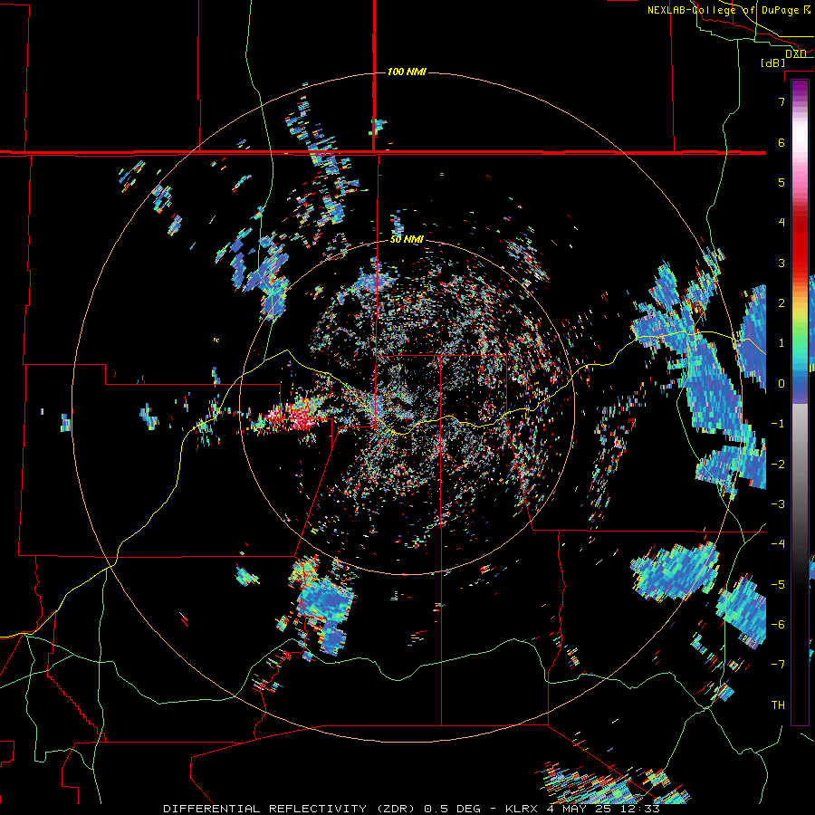Screen dimensions: 815x815
Task: Click the '7' tick on the color scale
Action: tap(781, 101)
